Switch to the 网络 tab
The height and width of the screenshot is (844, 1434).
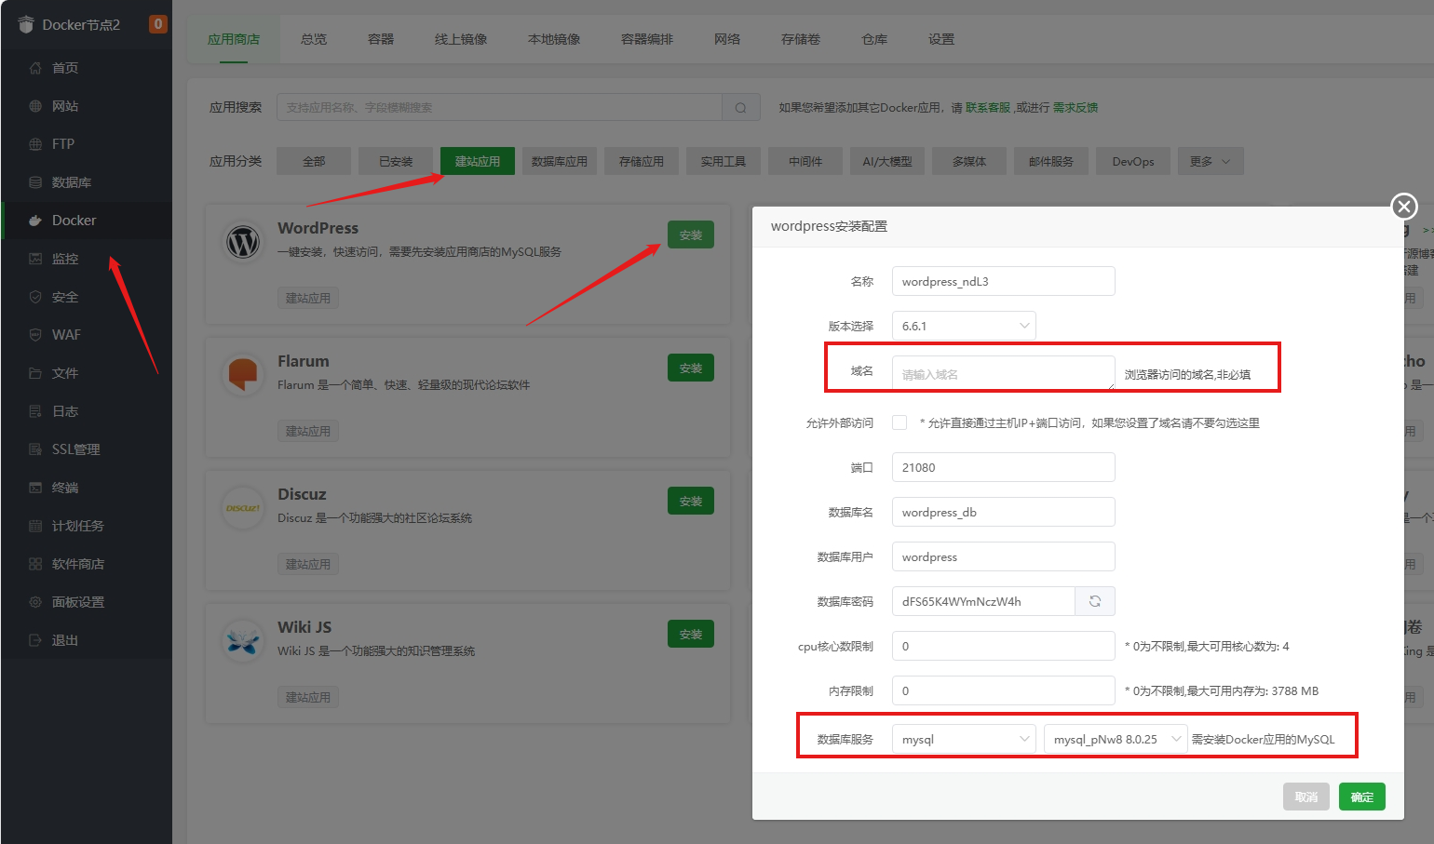click(x=727, y=39)
